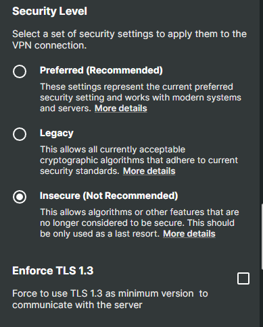
Task: Choose the Legacy security level radio button
Action: click(x=20, y=134)
